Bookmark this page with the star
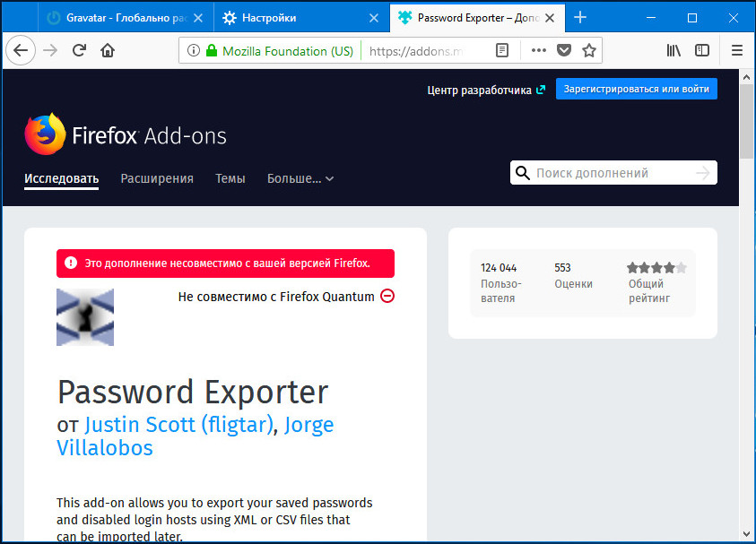 tap(588, 50)
